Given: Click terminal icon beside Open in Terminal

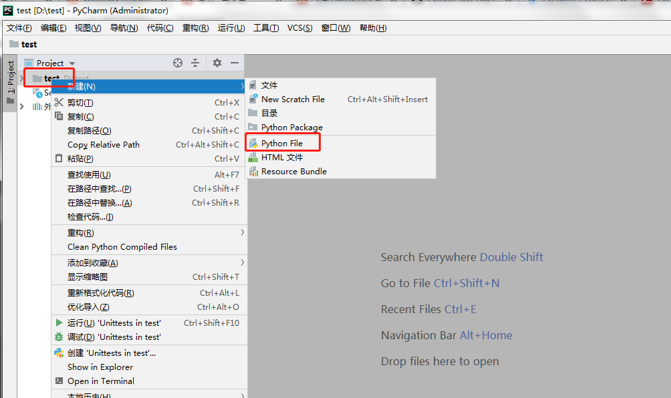Looking at the screenshot, I should click(x=59, y=381).
